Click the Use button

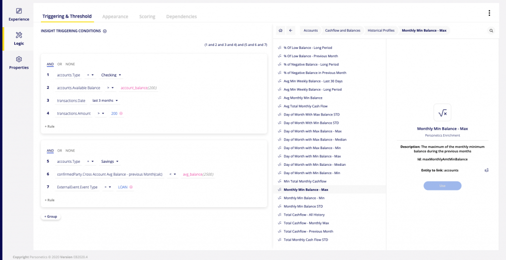442,186
